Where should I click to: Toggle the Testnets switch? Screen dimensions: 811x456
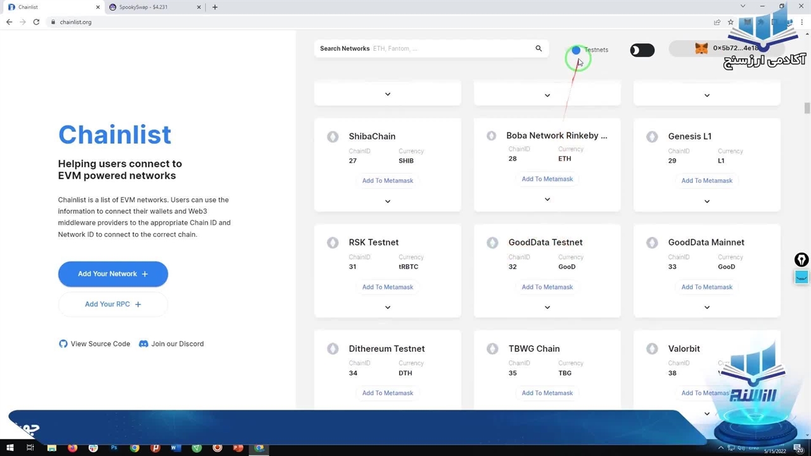[x=576, y=50]
